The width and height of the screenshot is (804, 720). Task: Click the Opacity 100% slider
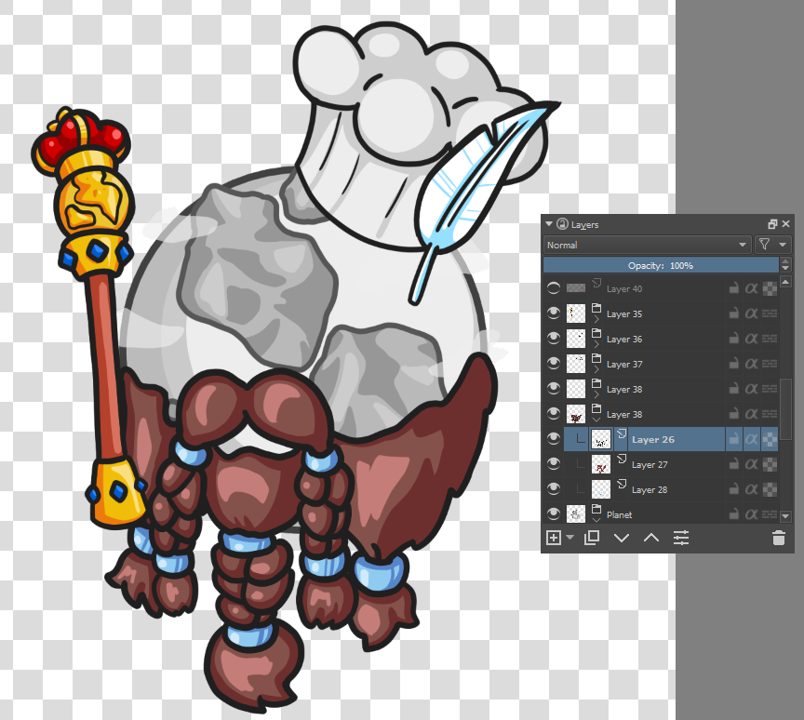pos(661,265)
